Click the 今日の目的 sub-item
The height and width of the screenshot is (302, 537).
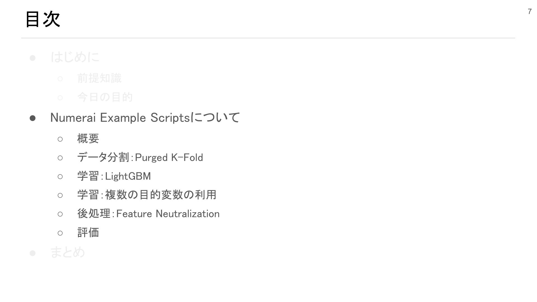(105, 97)
